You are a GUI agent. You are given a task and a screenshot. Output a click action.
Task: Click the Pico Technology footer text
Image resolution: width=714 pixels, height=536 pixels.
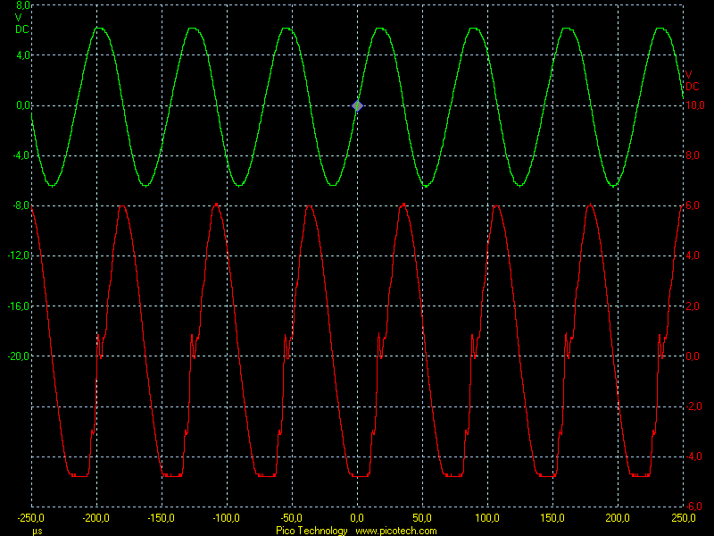[311, 531]
